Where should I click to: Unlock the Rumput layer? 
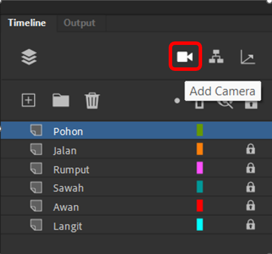(x=251, y=168)
